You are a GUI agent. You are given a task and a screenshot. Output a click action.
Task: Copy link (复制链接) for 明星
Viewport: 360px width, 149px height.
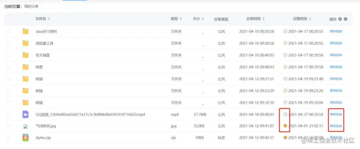(336, 67)
